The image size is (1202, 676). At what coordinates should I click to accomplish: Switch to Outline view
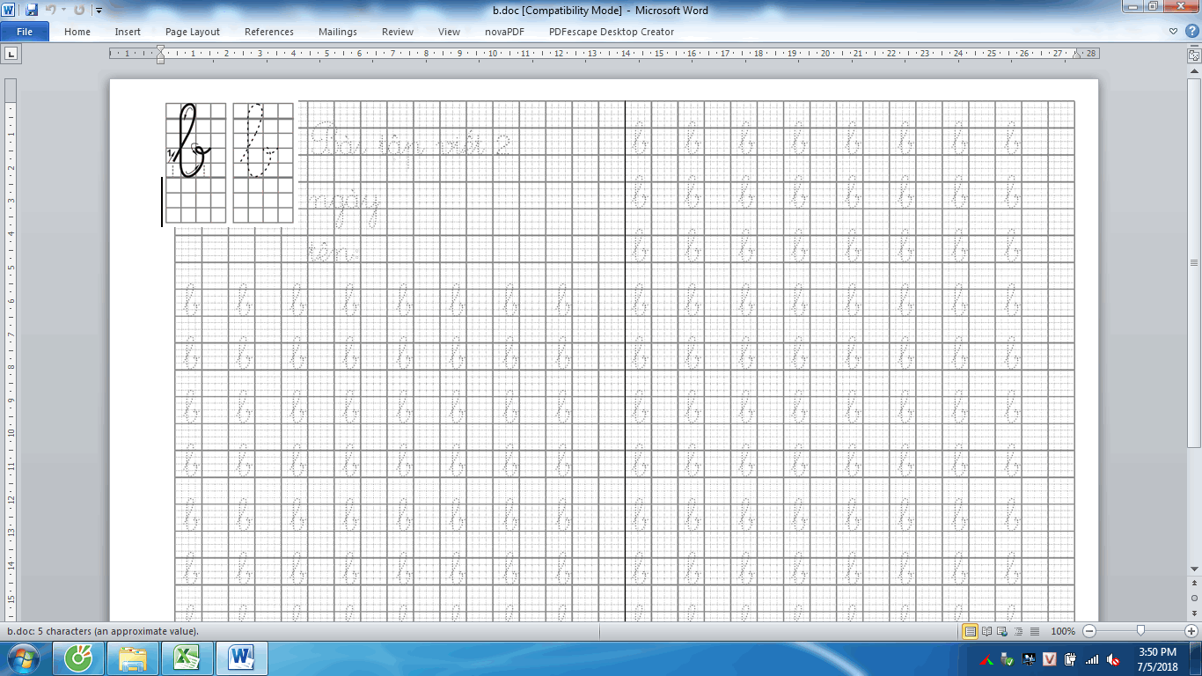pyautogui.click(x=1018, y=631)
